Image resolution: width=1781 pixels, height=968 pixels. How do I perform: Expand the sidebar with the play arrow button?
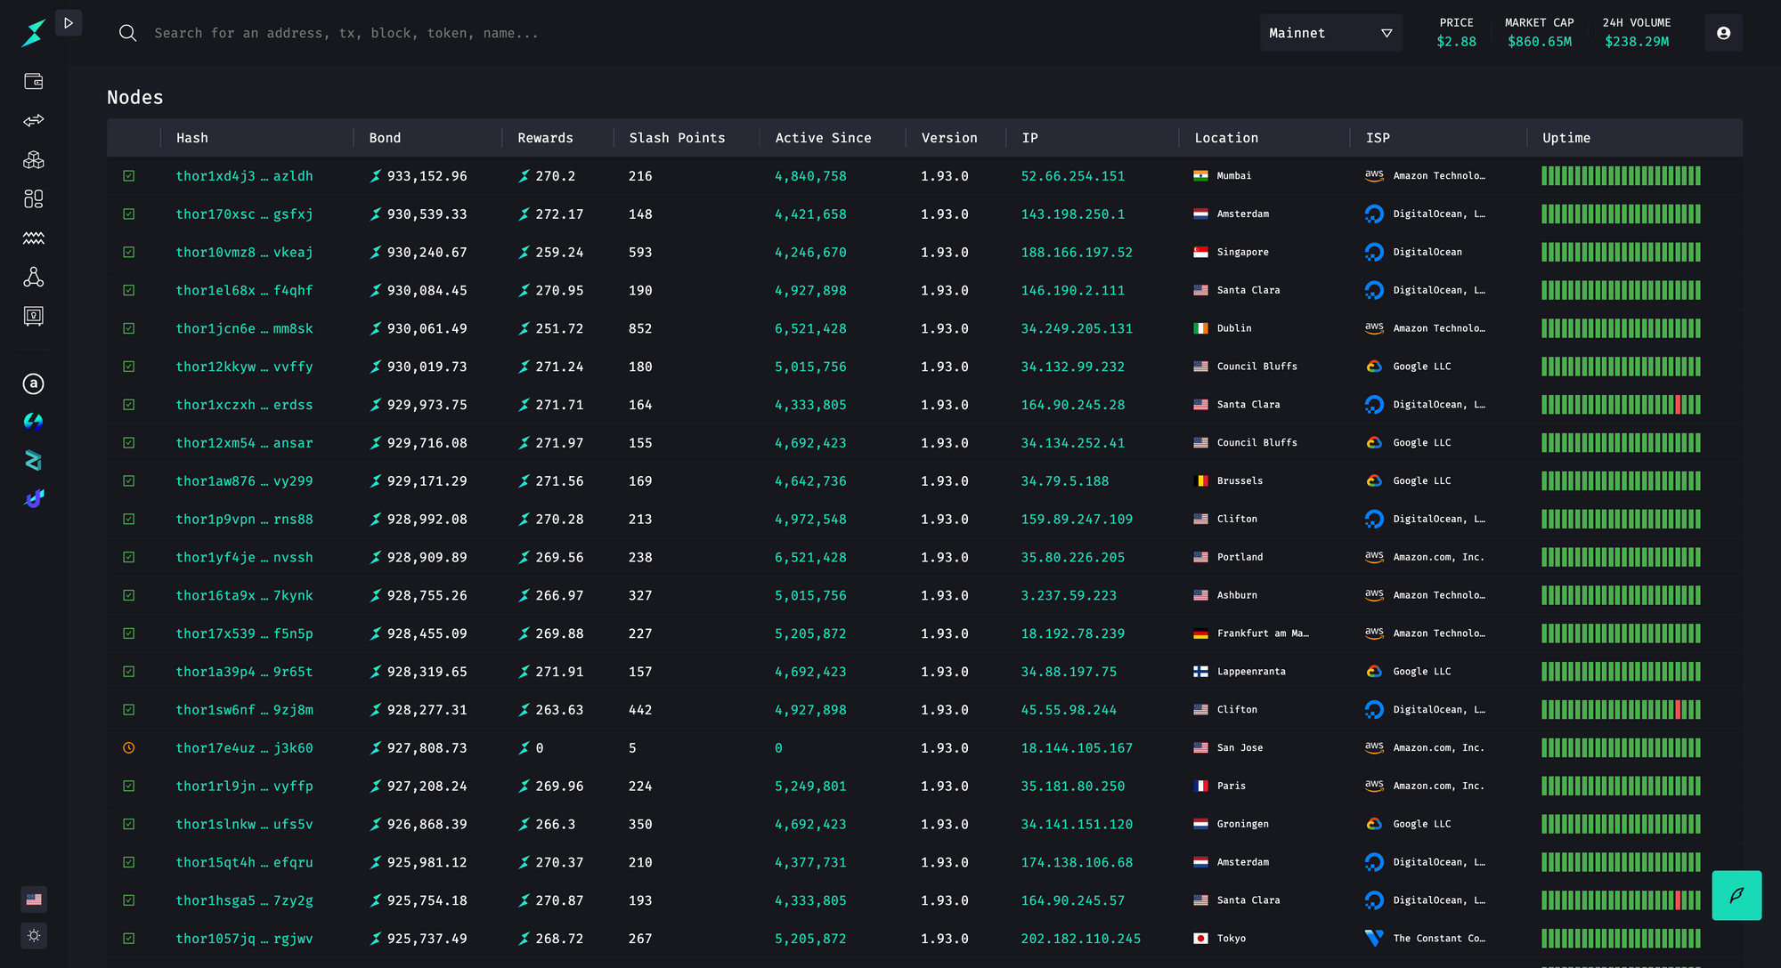[x=69, y=23]
